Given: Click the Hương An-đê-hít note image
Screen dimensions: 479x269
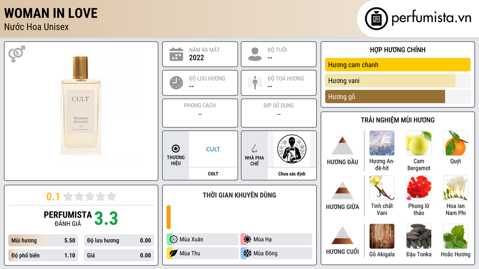Looking at the screenshot, I should 382,143.
